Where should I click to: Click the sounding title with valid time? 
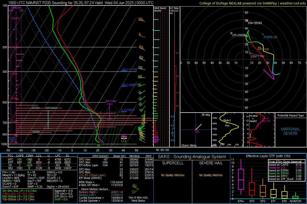[x=81, y=3]
